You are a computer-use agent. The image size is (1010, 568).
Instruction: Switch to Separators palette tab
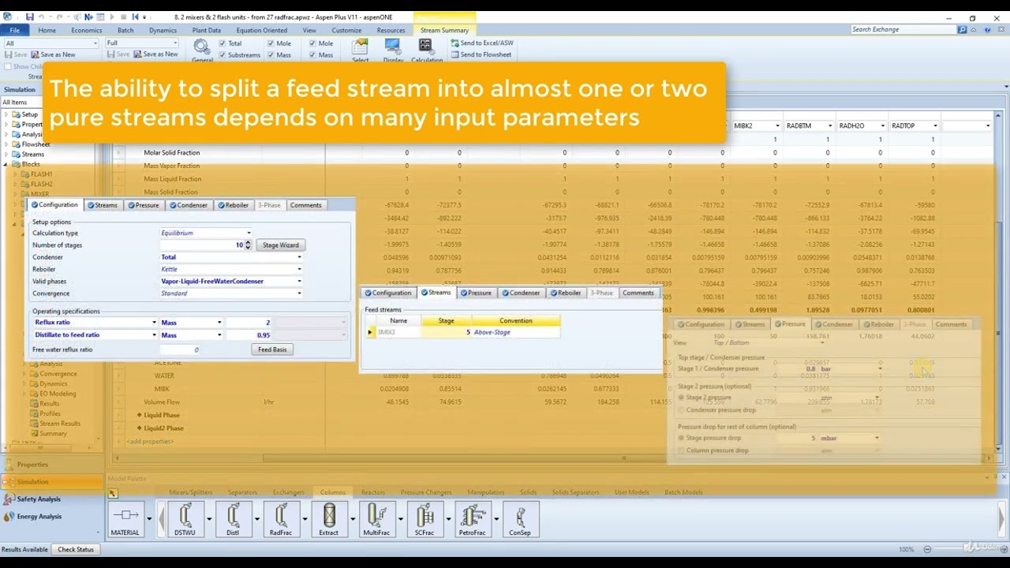(242, 492)
